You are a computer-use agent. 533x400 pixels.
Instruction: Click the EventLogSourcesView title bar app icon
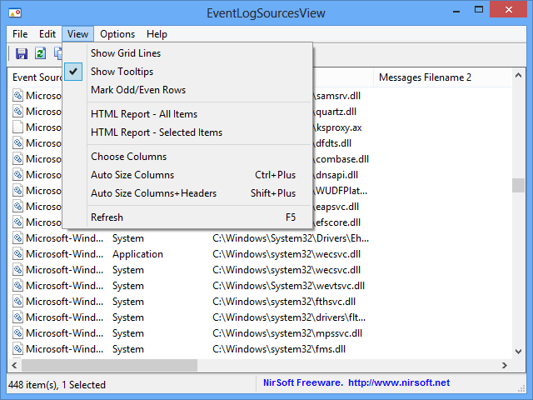point(15,13)
